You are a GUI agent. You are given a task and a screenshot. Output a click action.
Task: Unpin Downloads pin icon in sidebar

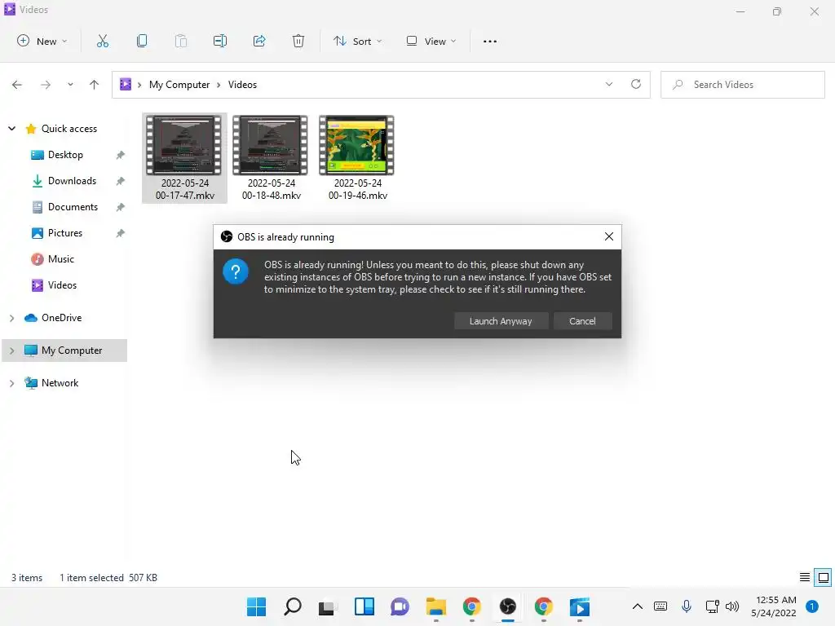(121, 181)
